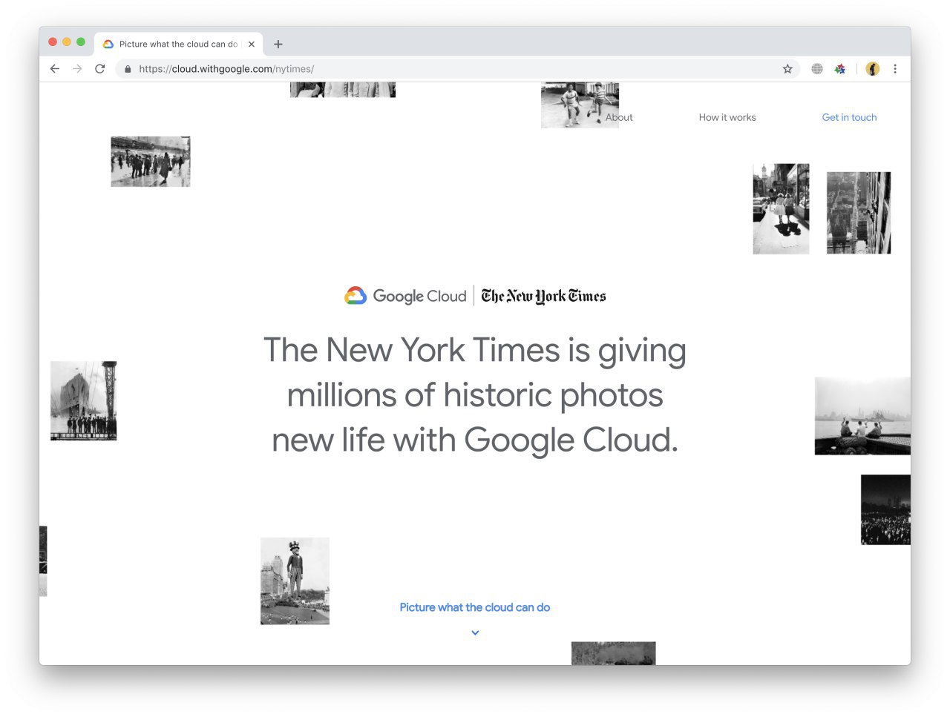Open the colorful extension icon beside the globe
Image resolution: width=950 pixels, height=717 pixels.
[840, 69]
